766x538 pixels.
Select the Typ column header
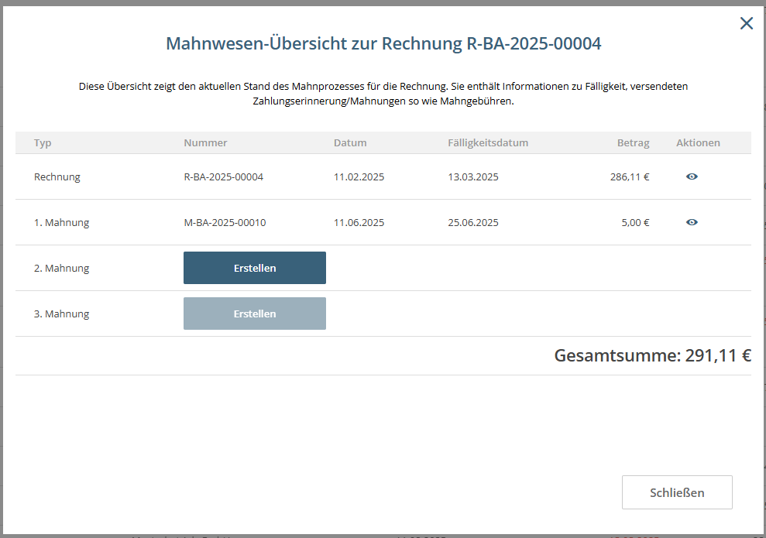point(43,142)
